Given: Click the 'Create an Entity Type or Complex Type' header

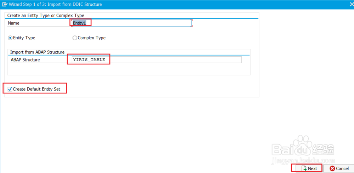Looking at the screenshot, I should click(x=46, y=16).
